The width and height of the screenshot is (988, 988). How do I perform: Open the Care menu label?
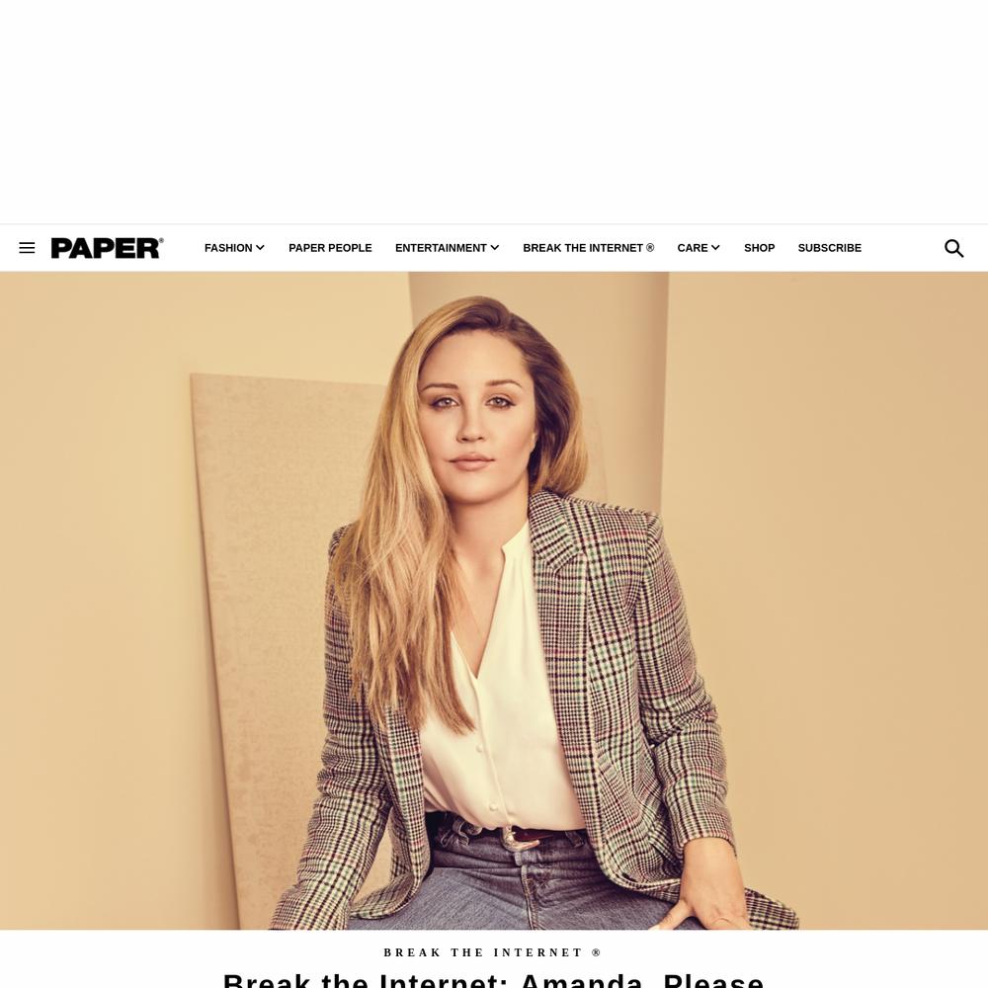point(693,248)
